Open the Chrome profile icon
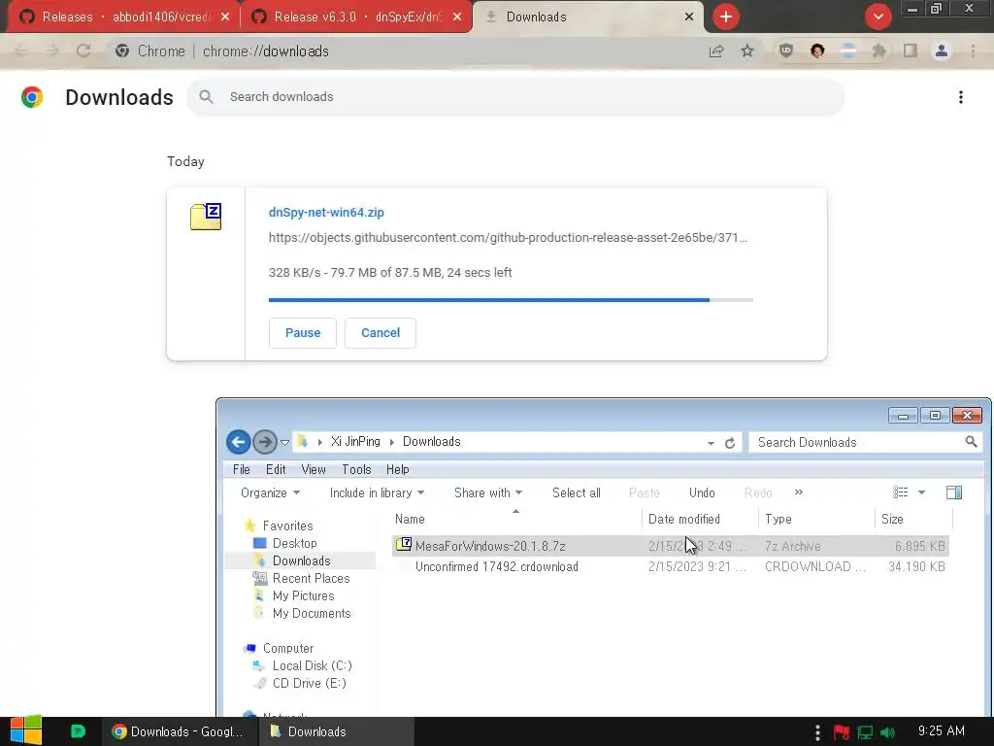Image resolution: width=994 pixels, height=746 pixels. (942, 51)
